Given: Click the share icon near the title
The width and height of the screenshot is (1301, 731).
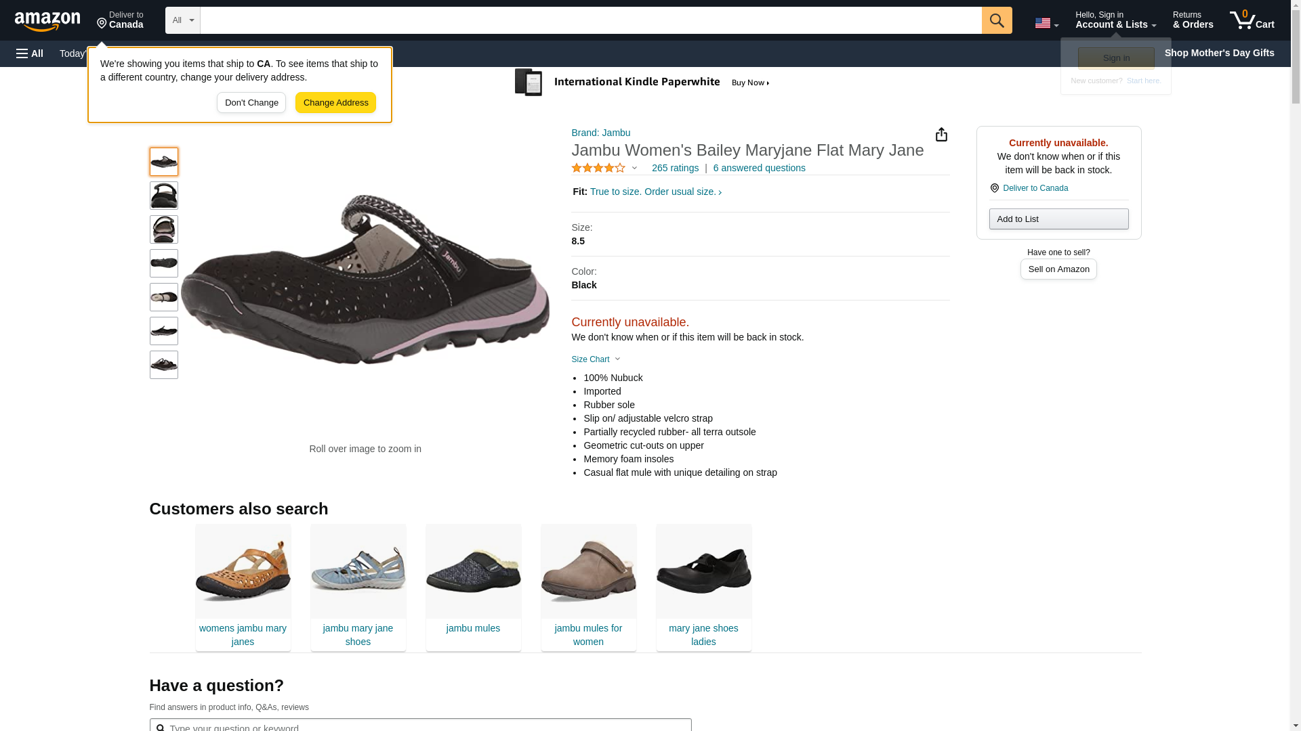Looking at the screenshot, I should pyautogui.click(x=941, y=135).
